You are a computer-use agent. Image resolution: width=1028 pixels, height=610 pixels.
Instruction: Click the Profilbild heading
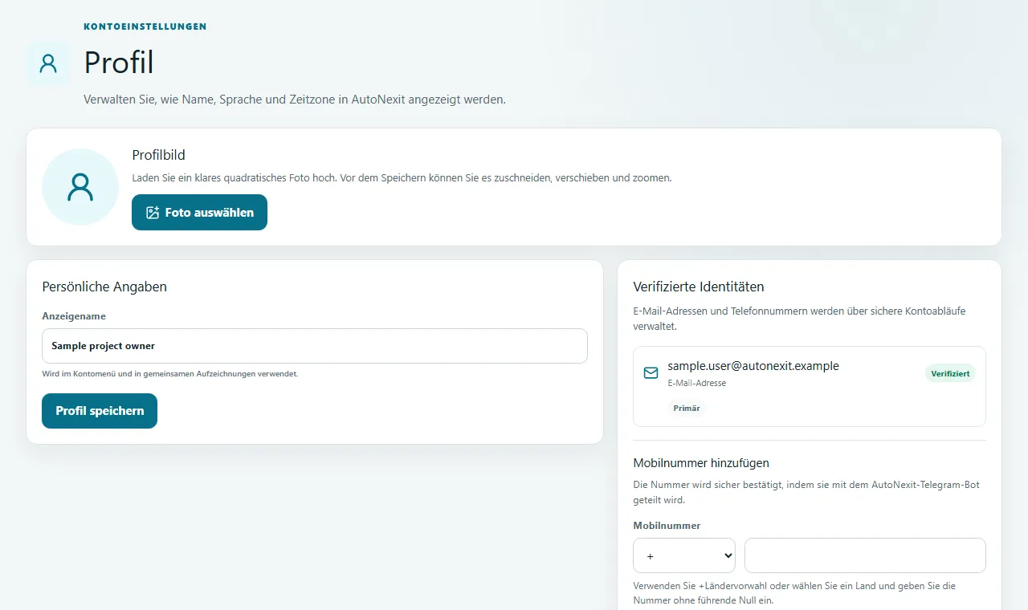159,155
